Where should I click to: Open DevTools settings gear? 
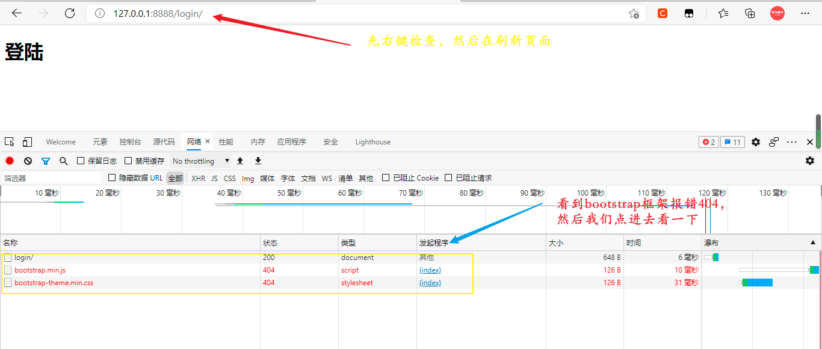tap(756, 142)
